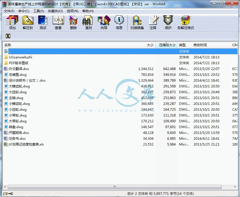Select 设计说明书（论文）.doc file
Screen dimensions: 240x197
point(27,81)
